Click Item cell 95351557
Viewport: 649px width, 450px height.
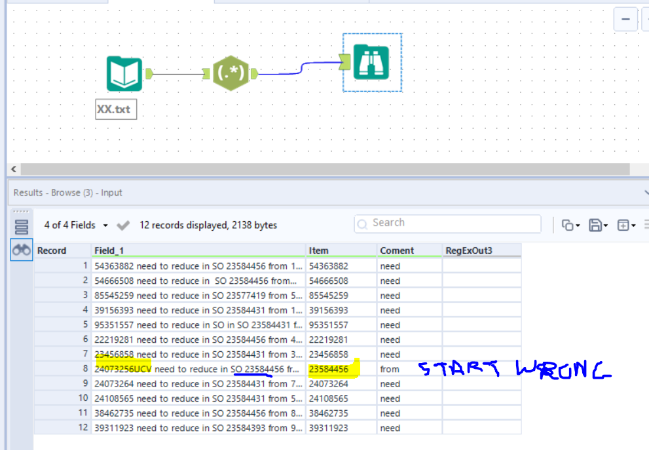click(x=341, y=325)
